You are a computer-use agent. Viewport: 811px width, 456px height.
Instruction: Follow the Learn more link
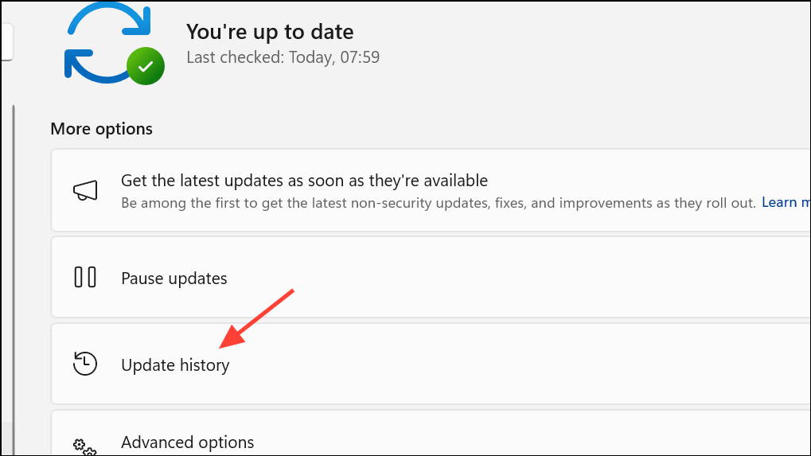786,202
